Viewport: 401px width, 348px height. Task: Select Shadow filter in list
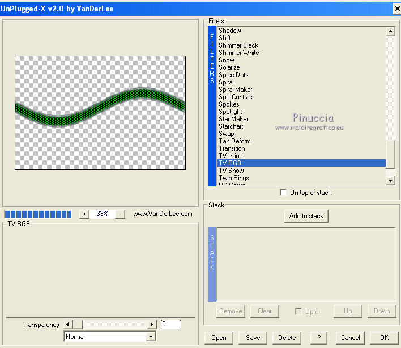[301, 31]
